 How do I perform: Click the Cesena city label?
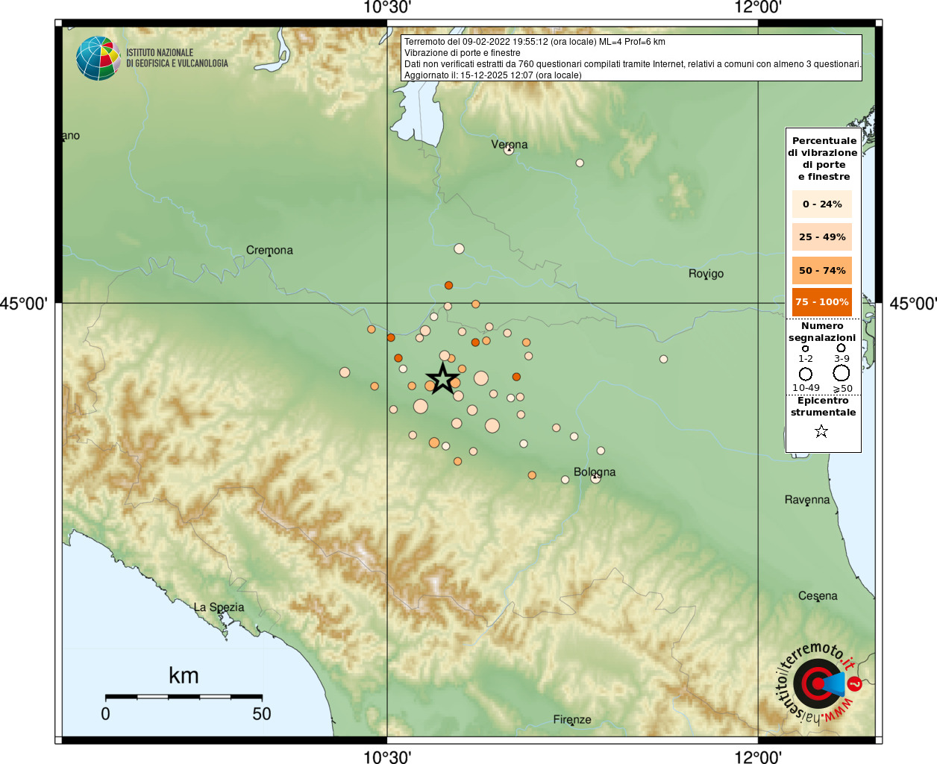818,595
